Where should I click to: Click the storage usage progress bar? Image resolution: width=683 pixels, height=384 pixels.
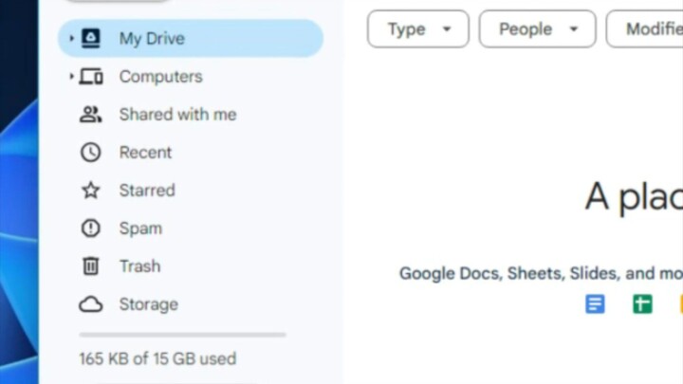[182, 335]
